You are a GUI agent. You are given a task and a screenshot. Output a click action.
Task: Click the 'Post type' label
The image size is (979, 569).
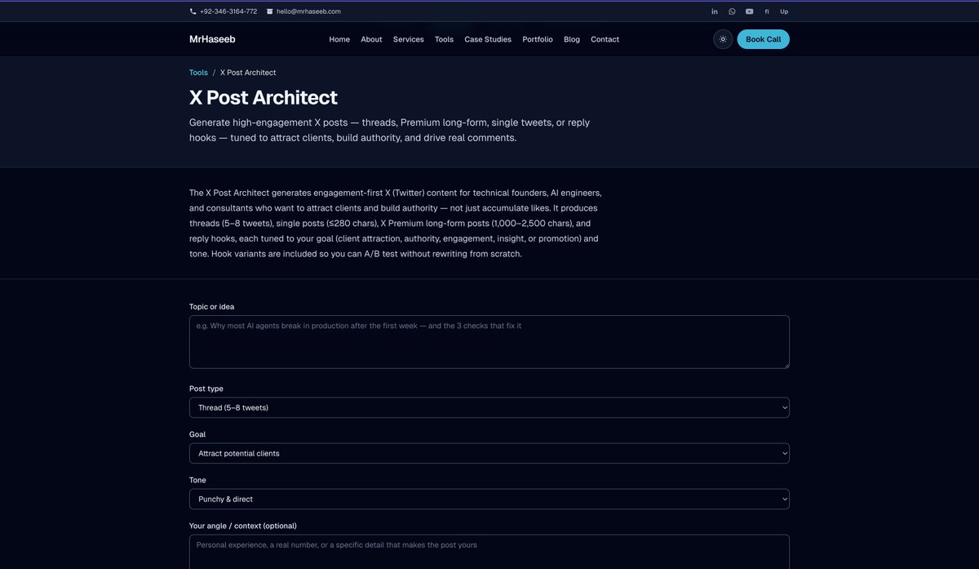tap(206, 389)
